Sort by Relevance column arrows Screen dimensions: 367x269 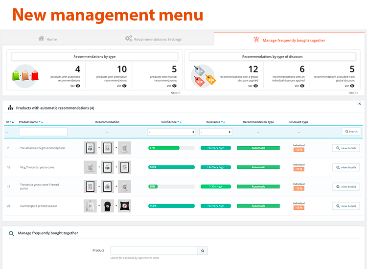pyautogui.click(x=223, y=122)
